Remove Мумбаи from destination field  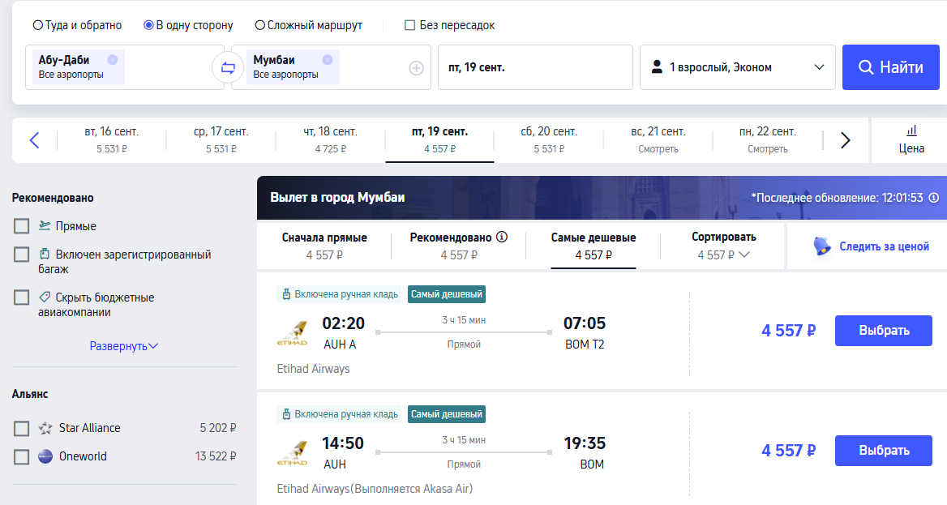pos(327,59)
